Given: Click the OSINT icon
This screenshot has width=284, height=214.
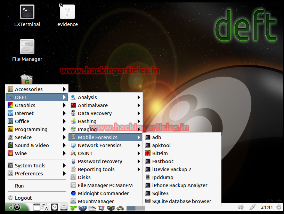Looking at the screenshot, I should click(x=73, y=153).
